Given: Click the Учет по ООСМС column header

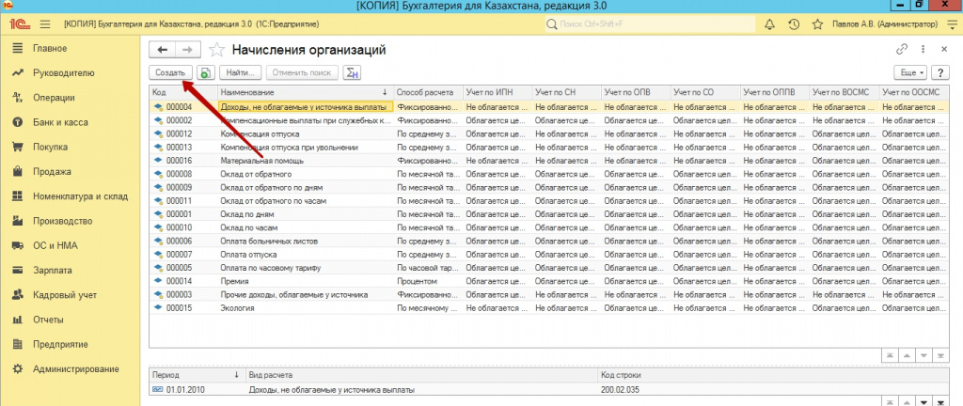Looking at the screenshot, I should coord(914,92).
